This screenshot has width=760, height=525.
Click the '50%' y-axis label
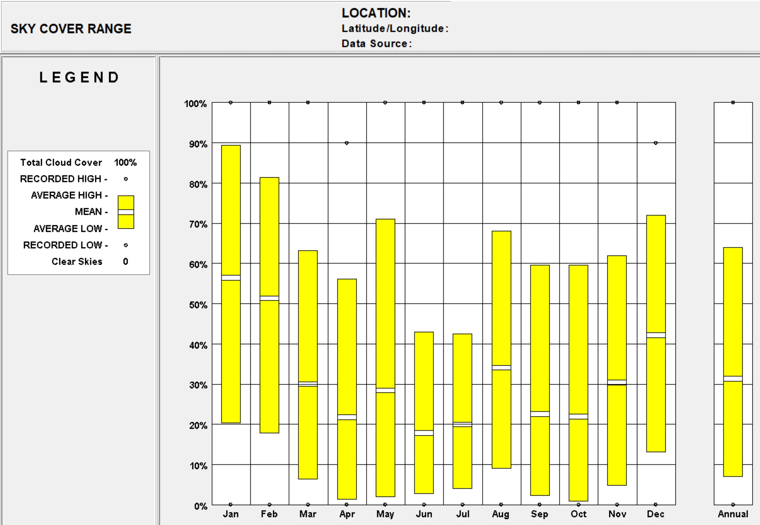pyautogui.click(x=198, y=305)
